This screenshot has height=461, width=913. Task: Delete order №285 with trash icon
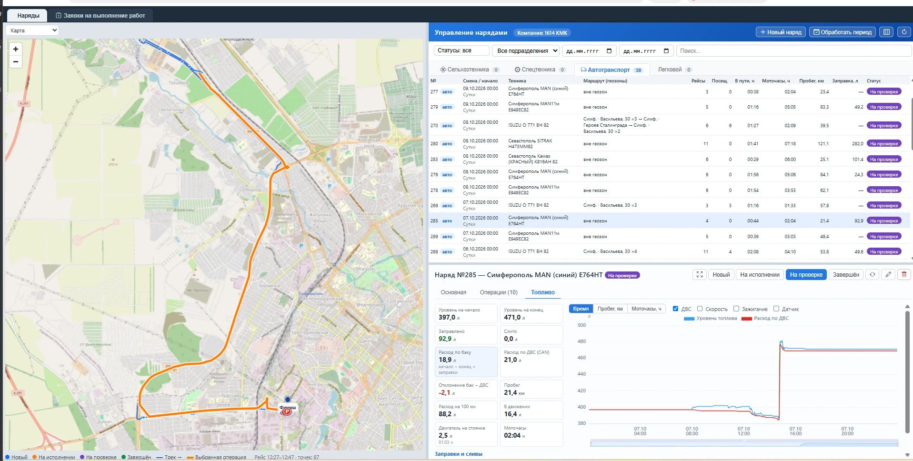pyautogui.click(x=904, y=275)
